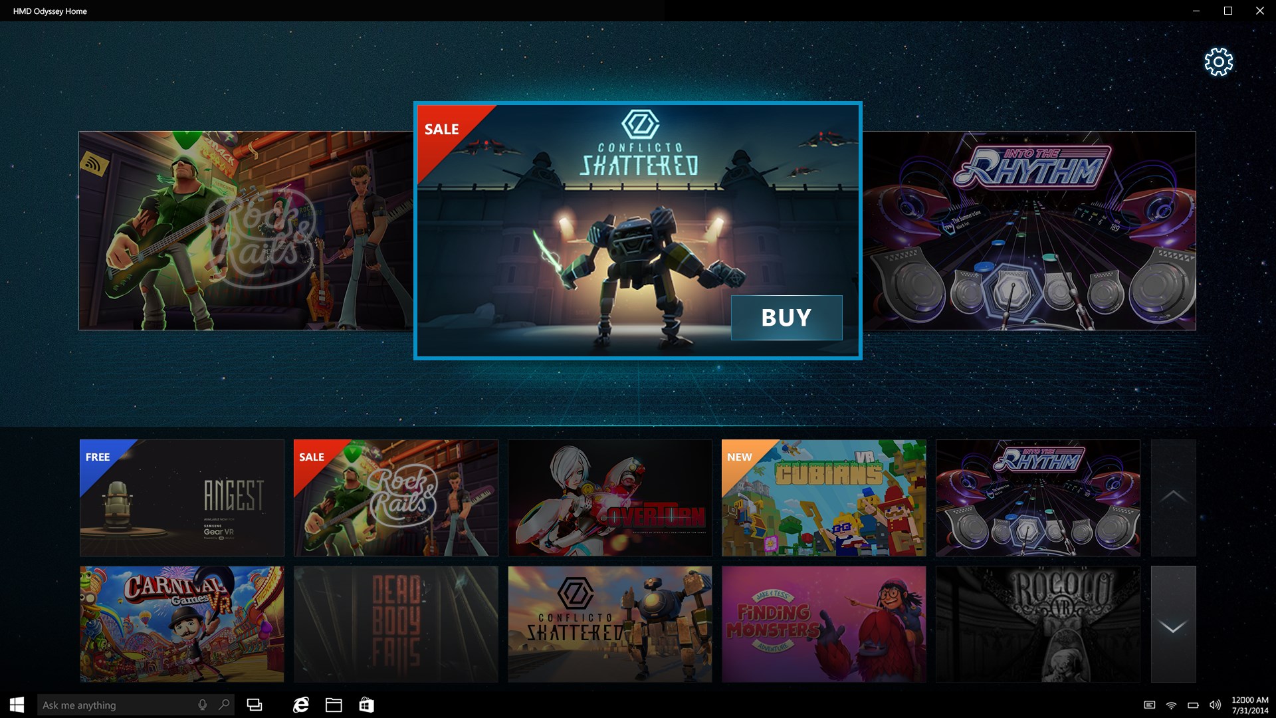This screenshot has width=1276, height=718.
Task: Click the search magnifier icon in taskbar
Action: tap(225, 705)
